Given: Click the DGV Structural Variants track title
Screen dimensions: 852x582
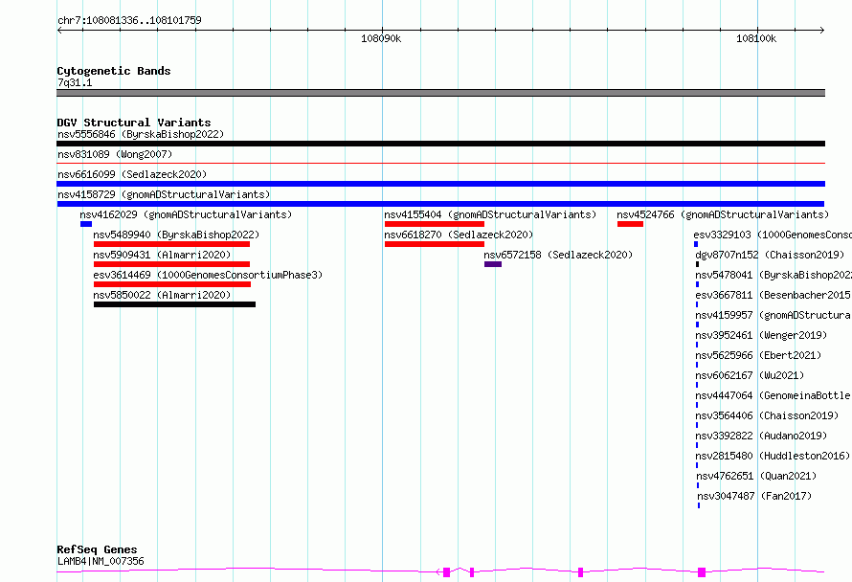Looking at the screenshot, I should (134, 123).
